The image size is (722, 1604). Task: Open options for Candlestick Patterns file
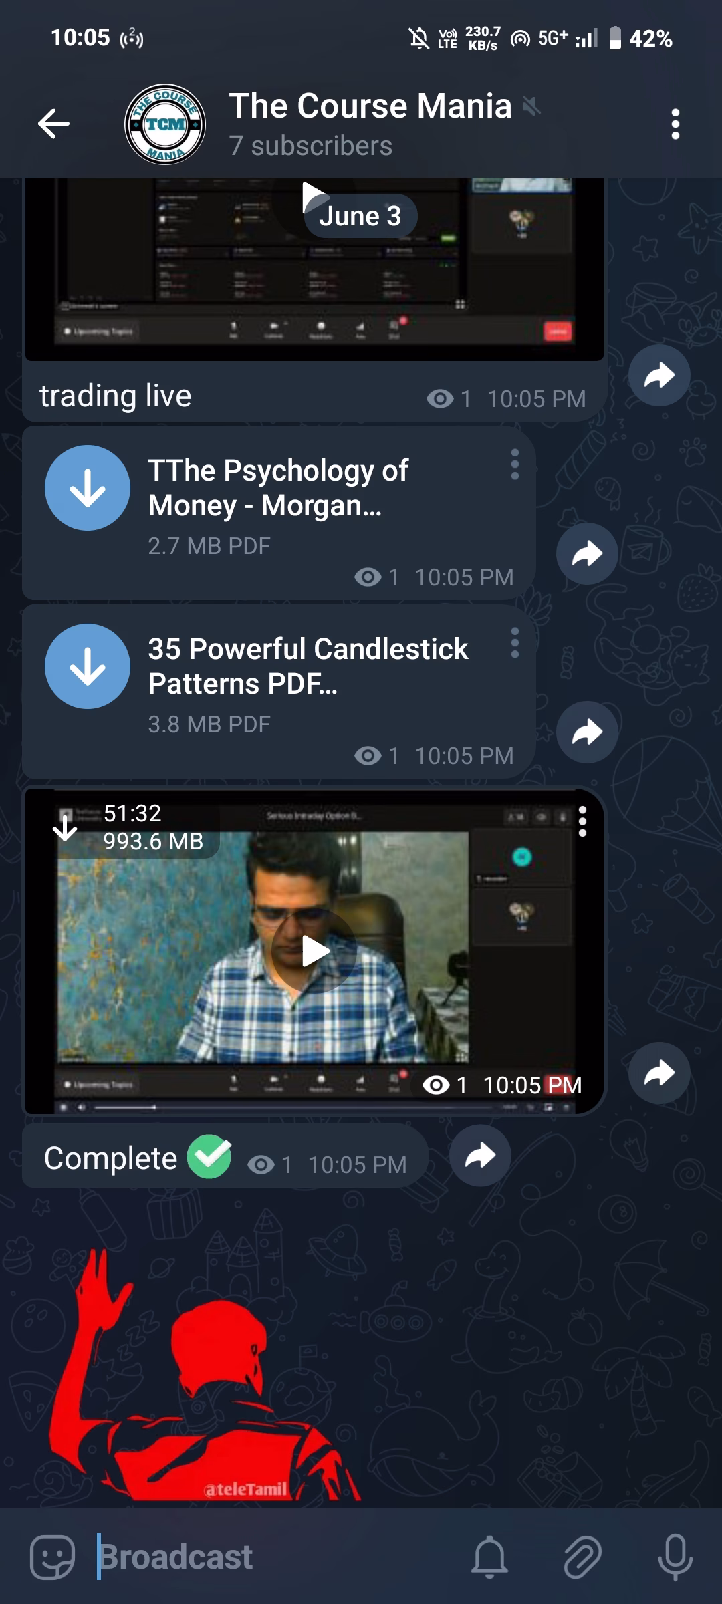[514, 643]
